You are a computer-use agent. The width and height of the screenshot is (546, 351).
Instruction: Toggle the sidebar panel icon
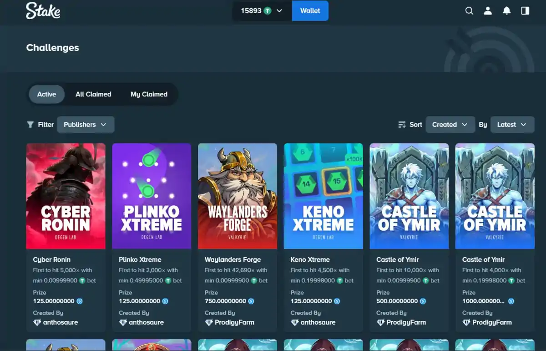[x=525, y=11]
